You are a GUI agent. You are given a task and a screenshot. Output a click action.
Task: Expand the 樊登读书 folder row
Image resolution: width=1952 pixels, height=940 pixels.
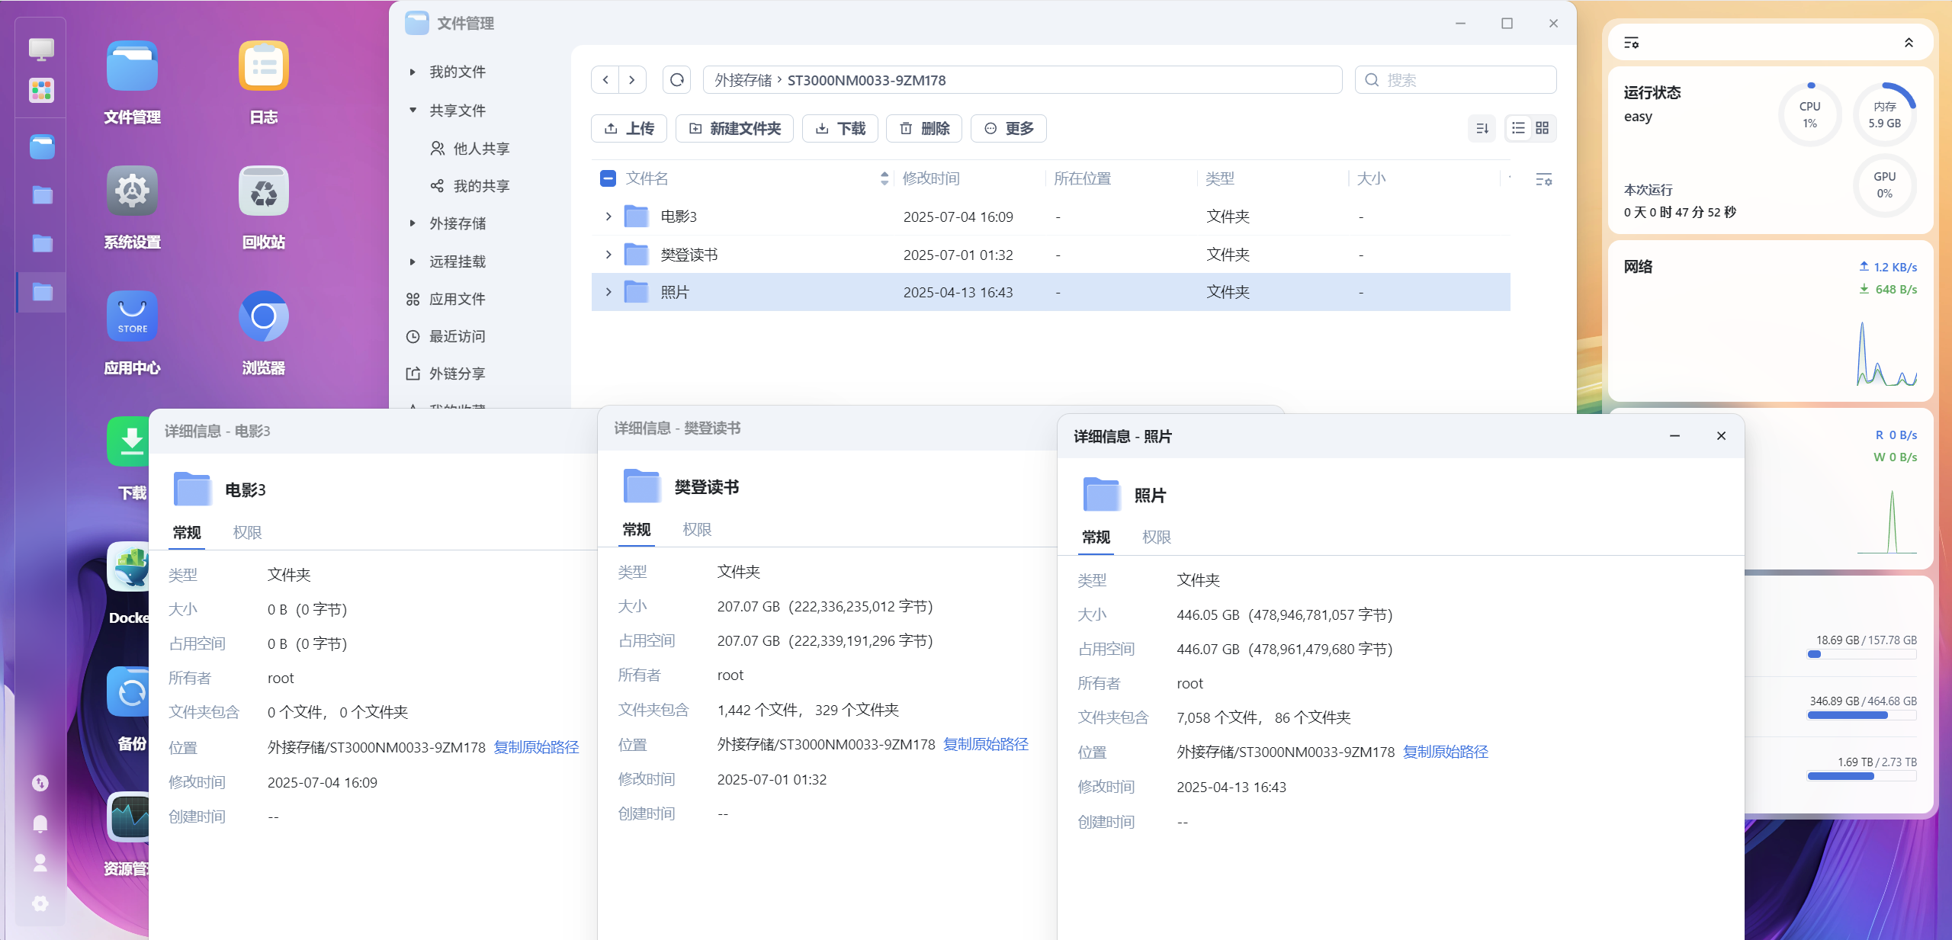608,255
